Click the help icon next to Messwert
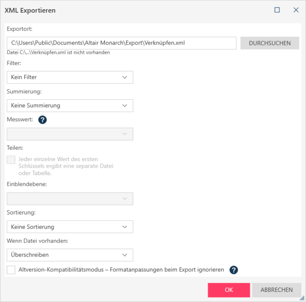 point(42,119)
